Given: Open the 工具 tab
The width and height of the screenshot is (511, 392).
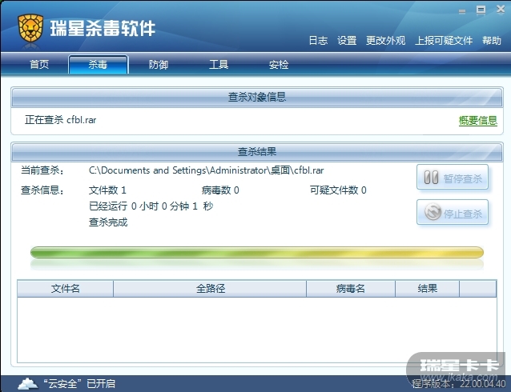Looking at the screenshot, I should pyautogui.click(x=219, y=65).
